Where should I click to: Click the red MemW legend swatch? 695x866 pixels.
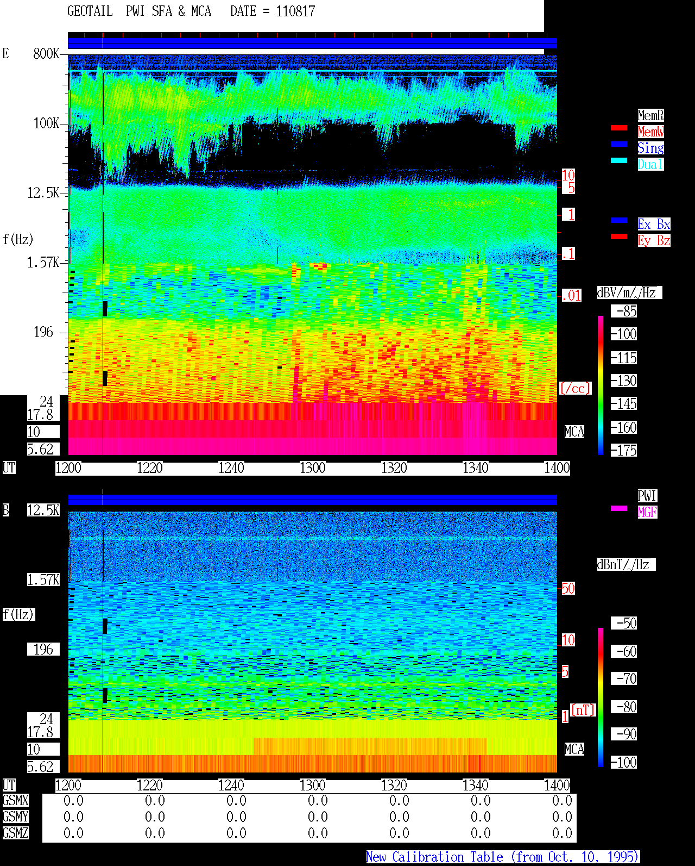tap(619, 128)
